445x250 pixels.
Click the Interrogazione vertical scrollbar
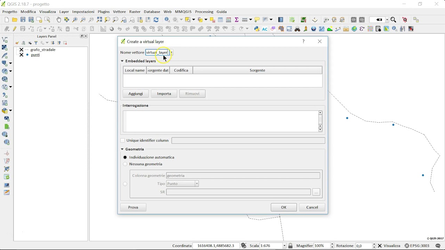pos(320,121)
